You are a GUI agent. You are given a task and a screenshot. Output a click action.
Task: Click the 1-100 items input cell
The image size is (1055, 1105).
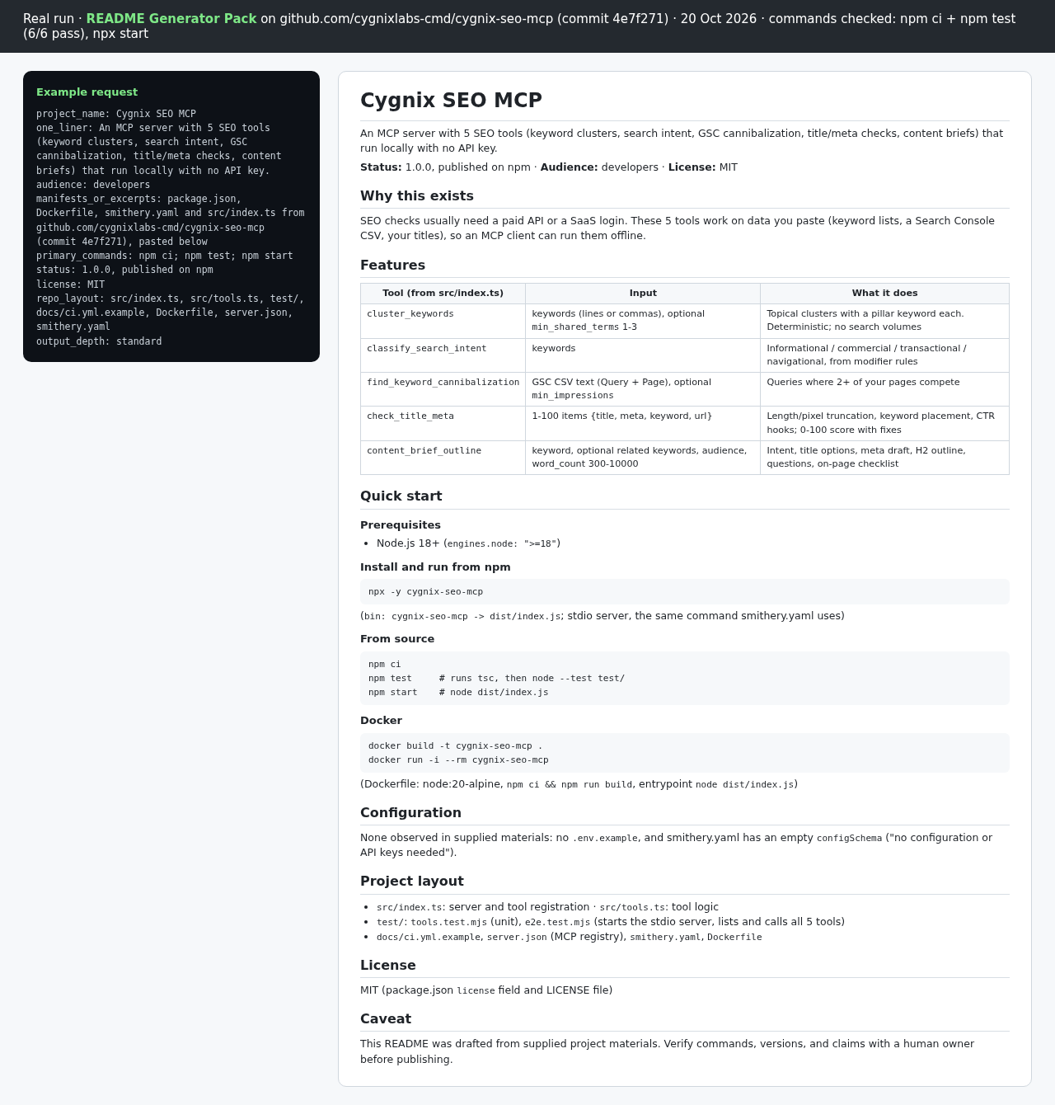(x=643, y=423)
